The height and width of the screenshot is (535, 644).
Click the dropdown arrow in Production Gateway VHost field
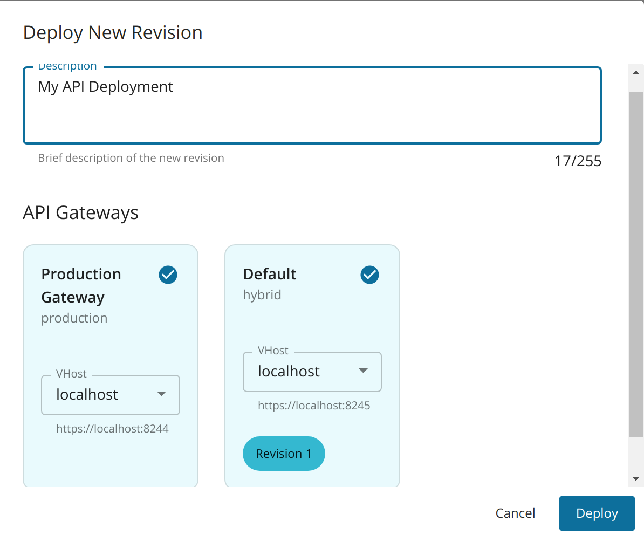(x=162, y=394)
